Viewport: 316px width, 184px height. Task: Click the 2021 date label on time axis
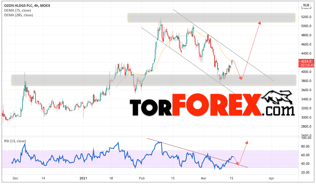point(83,178)
